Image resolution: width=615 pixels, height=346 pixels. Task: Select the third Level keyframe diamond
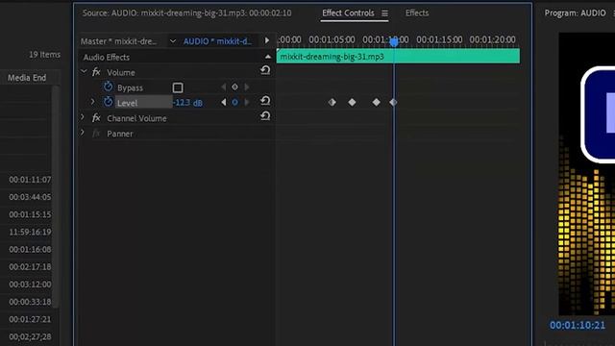point(376,103)
